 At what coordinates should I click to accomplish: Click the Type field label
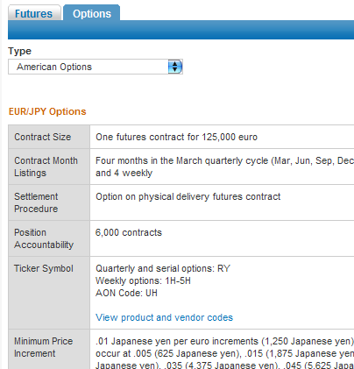point(19,51)
